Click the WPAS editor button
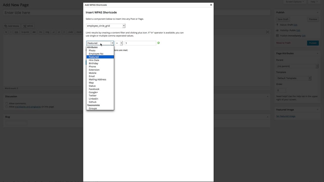This screenshot has width=324, height=182. click(28, 26)
